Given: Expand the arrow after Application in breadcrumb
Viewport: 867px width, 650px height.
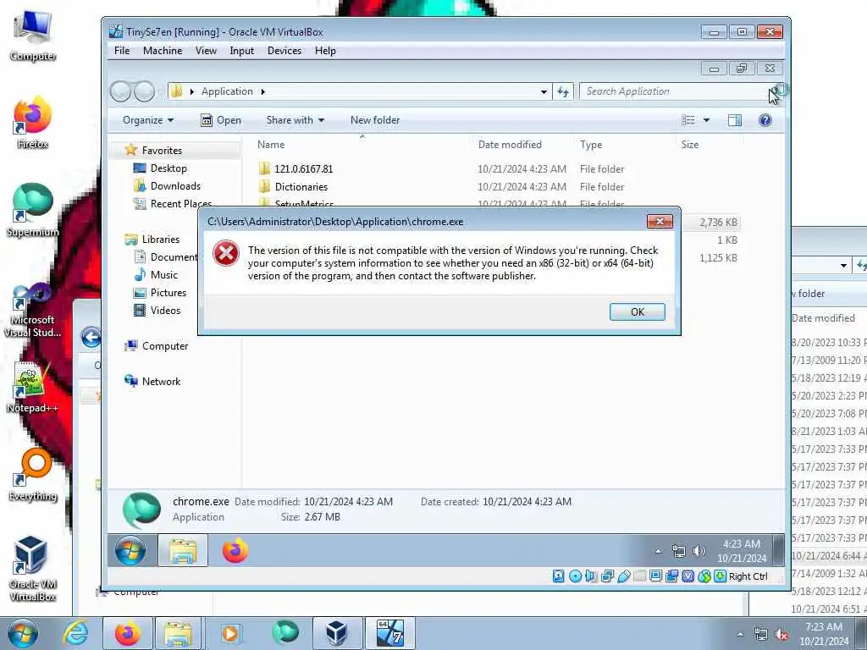Looking at the screenshot, I should click(x=262, y=91).
